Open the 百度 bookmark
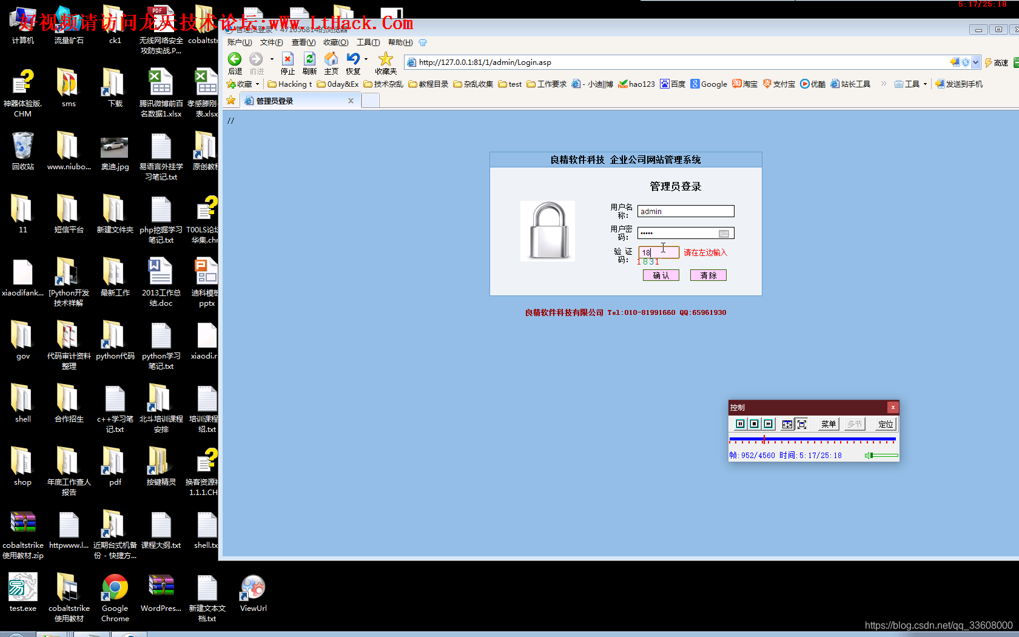 coord(673,84)
